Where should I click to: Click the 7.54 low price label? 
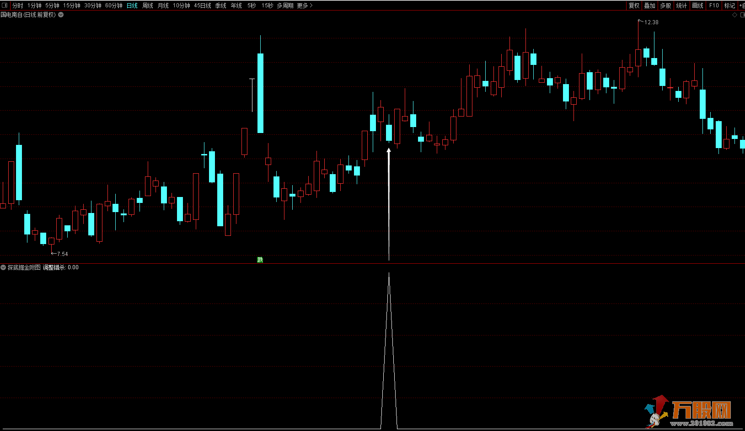pyautogui.click(x=62, y=254)
